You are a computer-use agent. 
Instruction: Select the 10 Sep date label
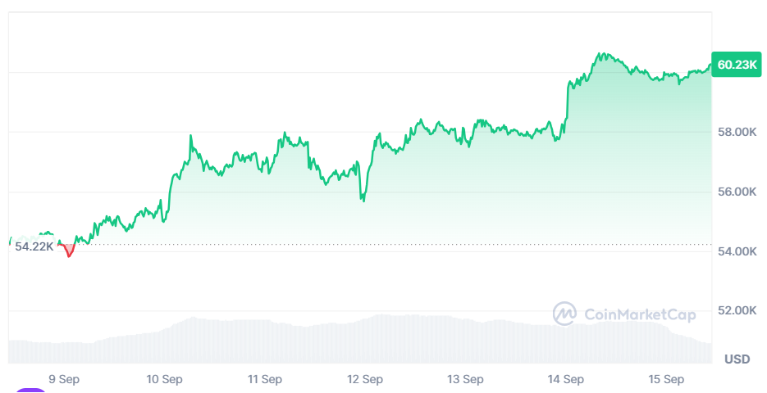click(164, 379)
